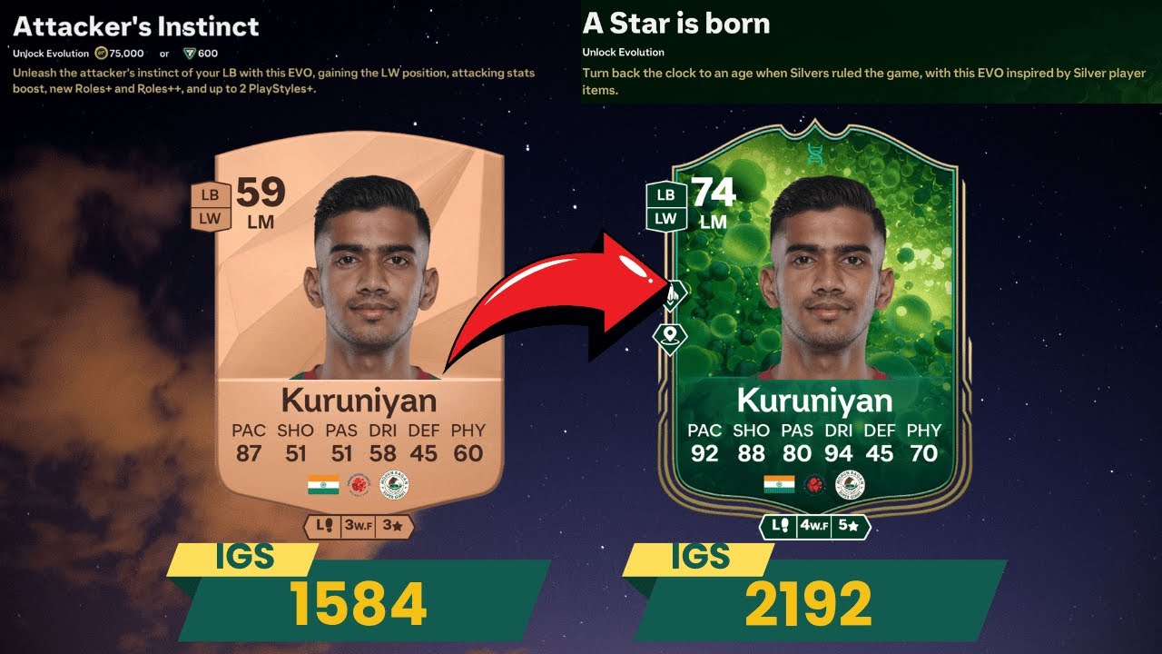The height and width of the screenshot is (654, 1162).
Task: Click the club crest on bronze card
Action: (394, 485)
